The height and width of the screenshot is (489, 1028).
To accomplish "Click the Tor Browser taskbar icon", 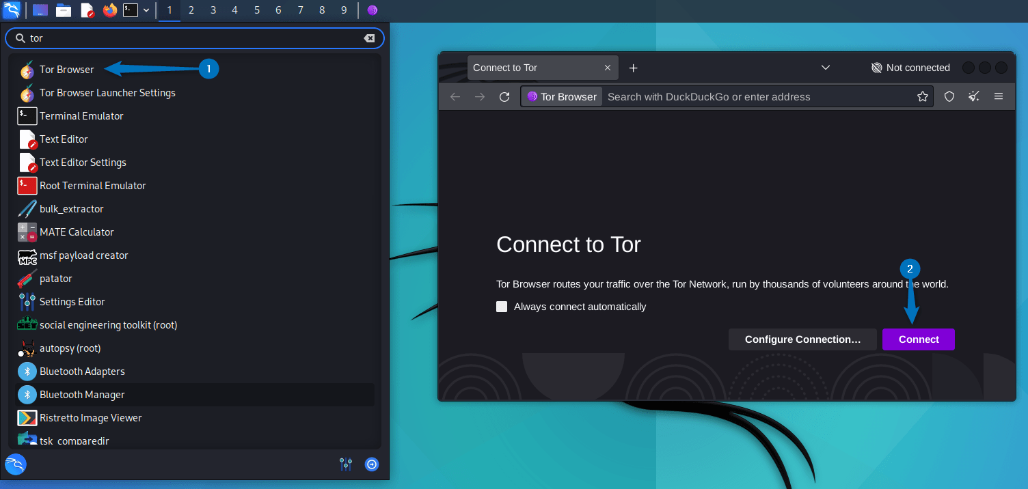I will (373, 10).
